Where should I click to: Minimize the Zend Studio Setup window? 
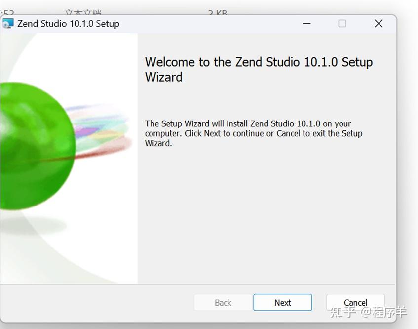point(306,23)
